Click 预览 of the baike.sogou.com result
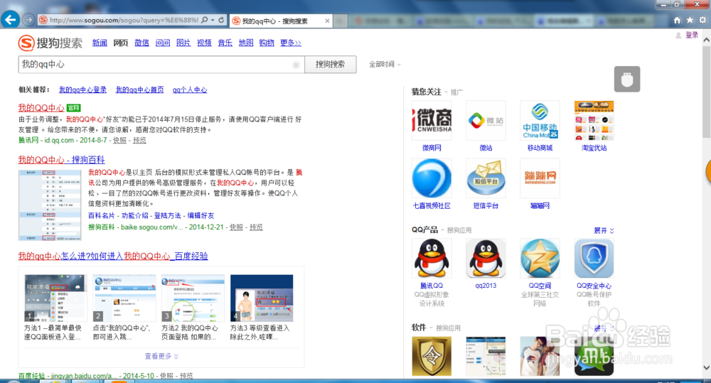 coord(256,227)
